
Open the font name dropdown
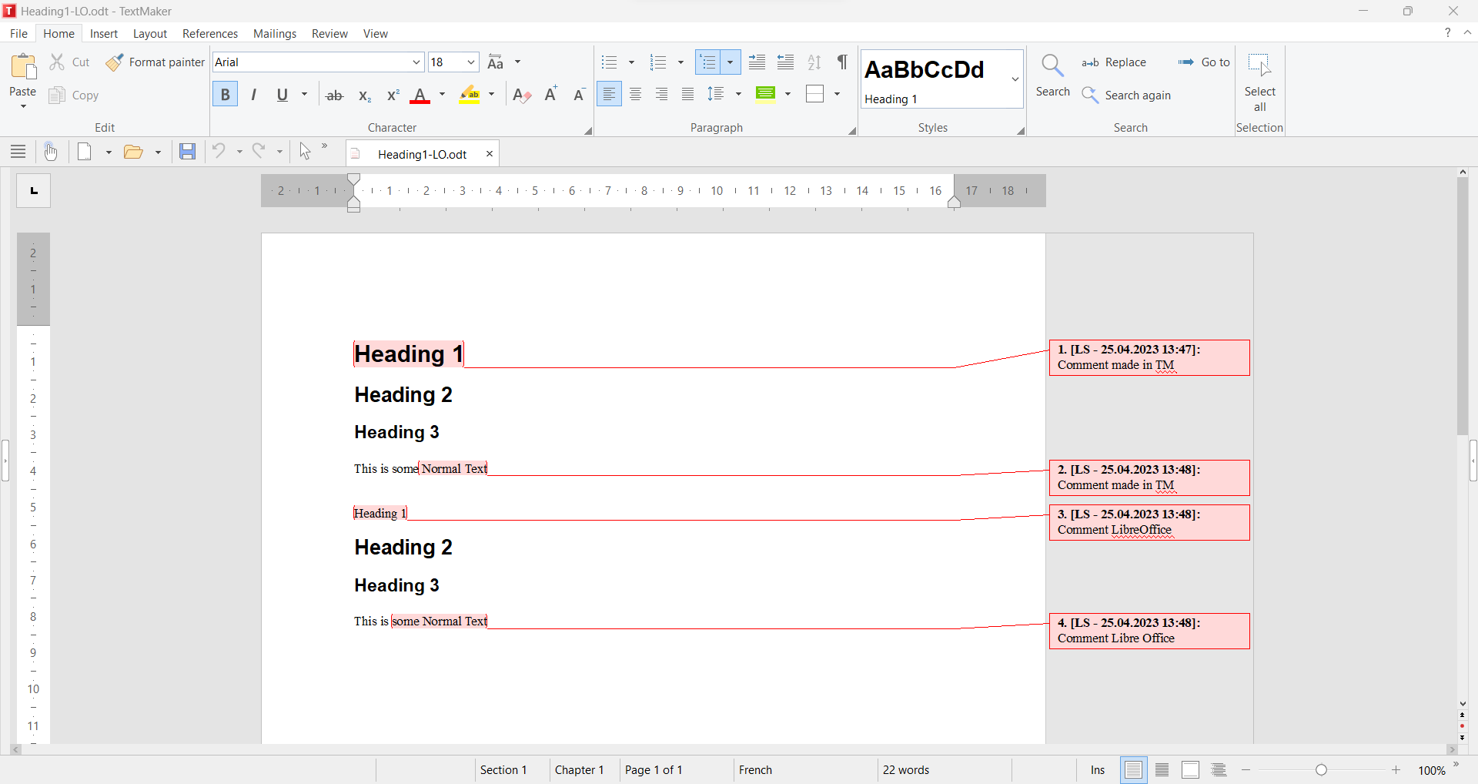416,62
